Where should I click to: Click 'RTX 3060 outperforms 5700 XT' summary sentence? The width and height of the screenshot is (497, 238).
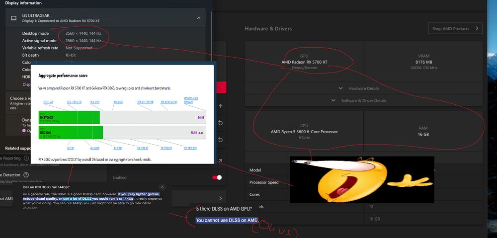pyautogui.click(x=95, y=159)
